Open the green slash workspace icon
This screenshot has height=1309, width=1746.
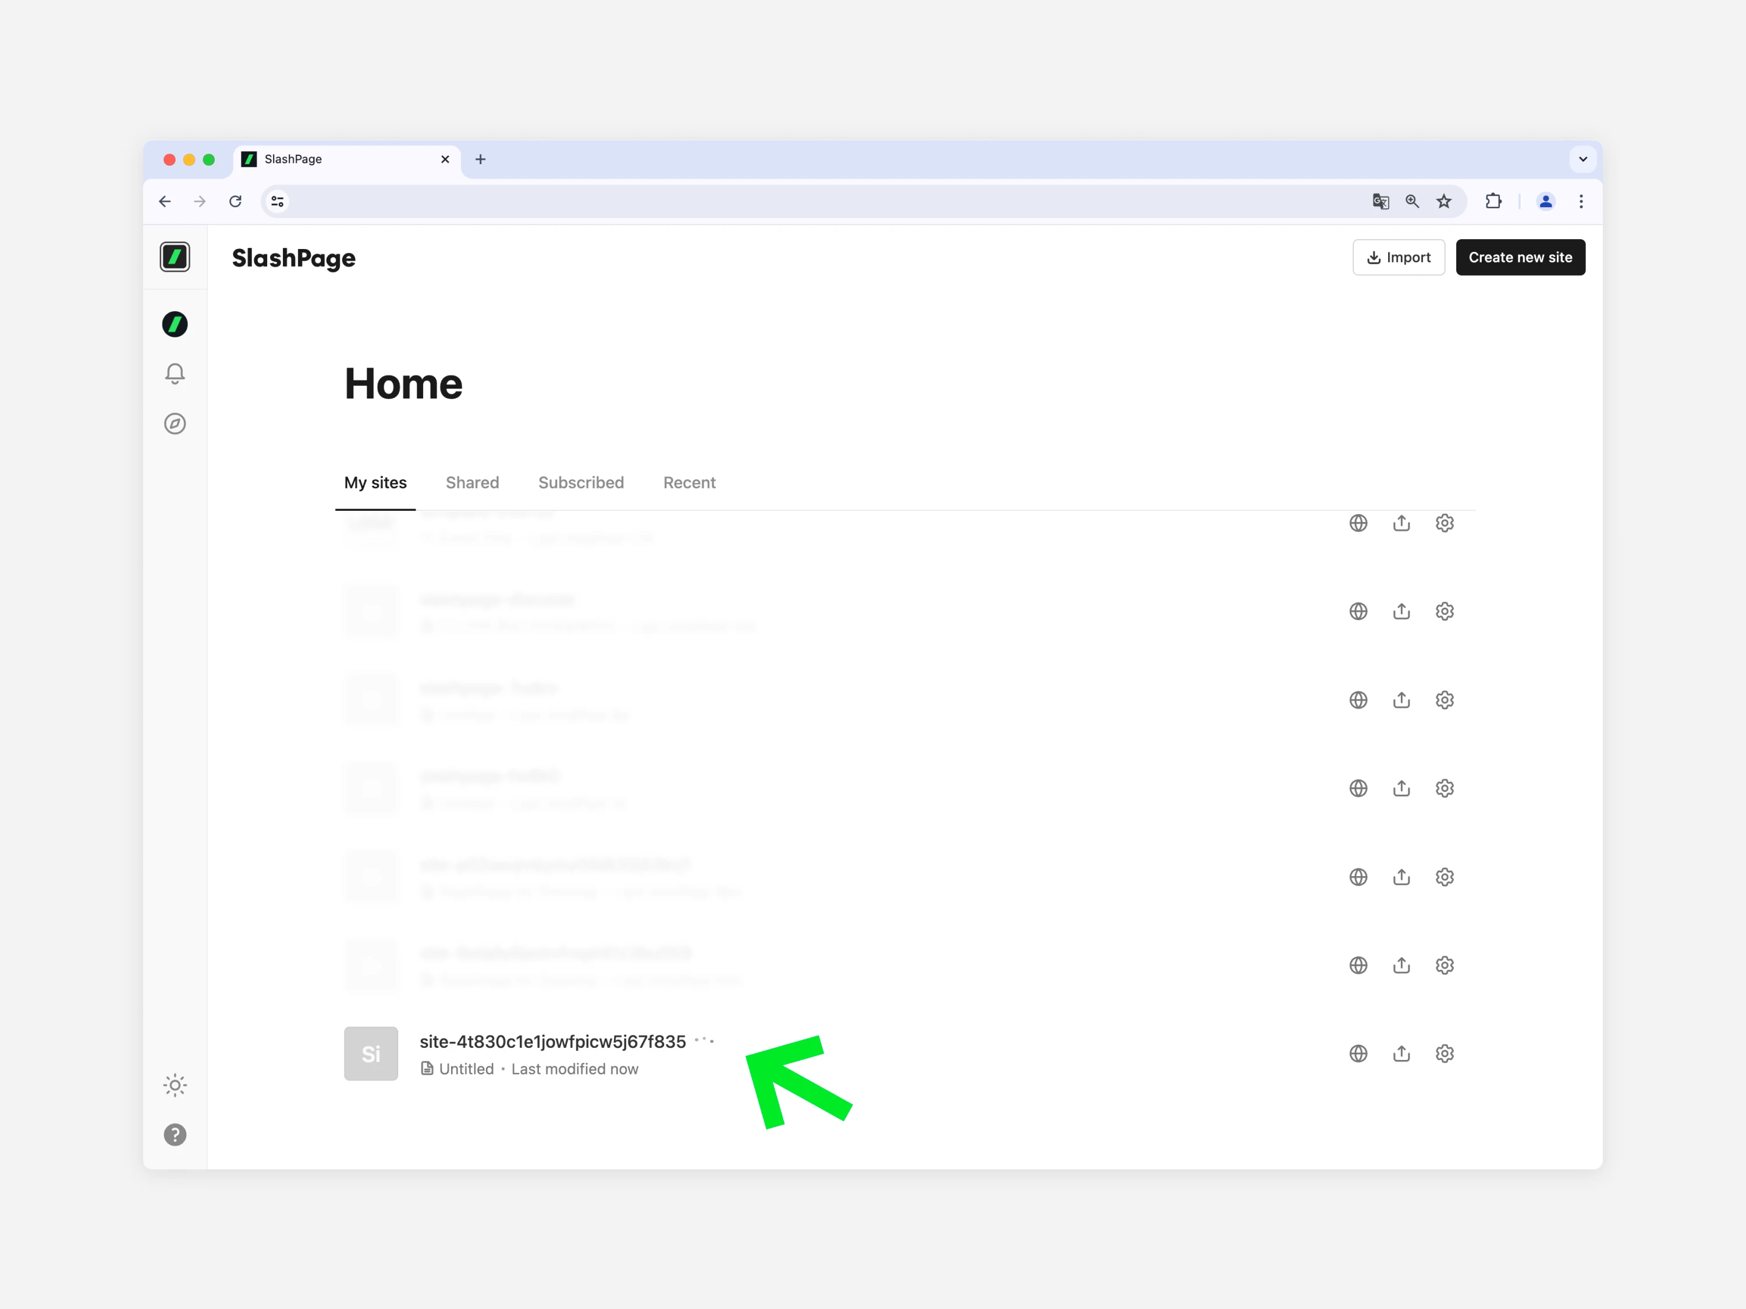click(175, 324)
